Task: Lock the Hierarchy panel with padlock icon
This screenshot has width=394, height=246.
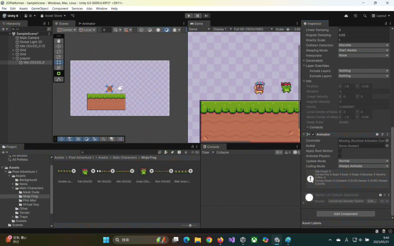Action: pos(44,23)
